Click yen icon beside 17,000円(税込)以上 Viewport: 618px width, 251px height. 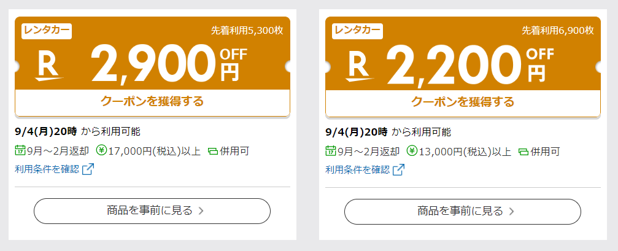[101, 151]
